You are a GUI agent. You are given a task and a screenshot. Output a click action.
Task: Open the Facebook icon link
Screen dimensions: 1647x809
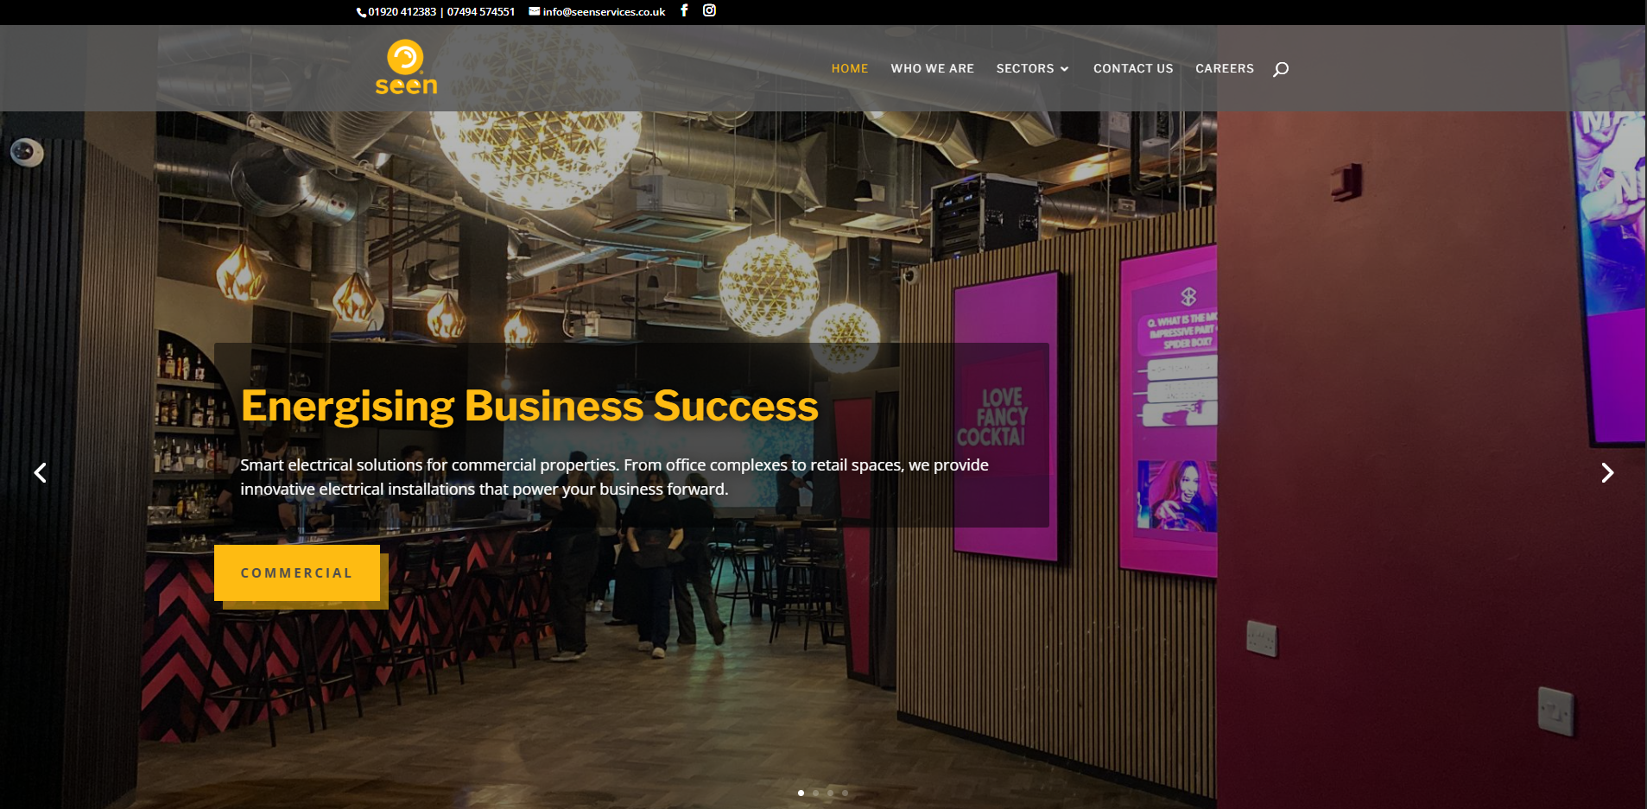point(684,10)
